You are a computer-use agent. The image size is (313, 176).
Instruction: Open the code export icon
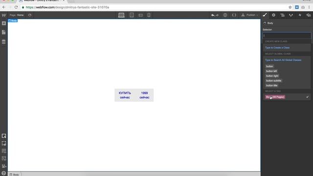tap(234, 15)
